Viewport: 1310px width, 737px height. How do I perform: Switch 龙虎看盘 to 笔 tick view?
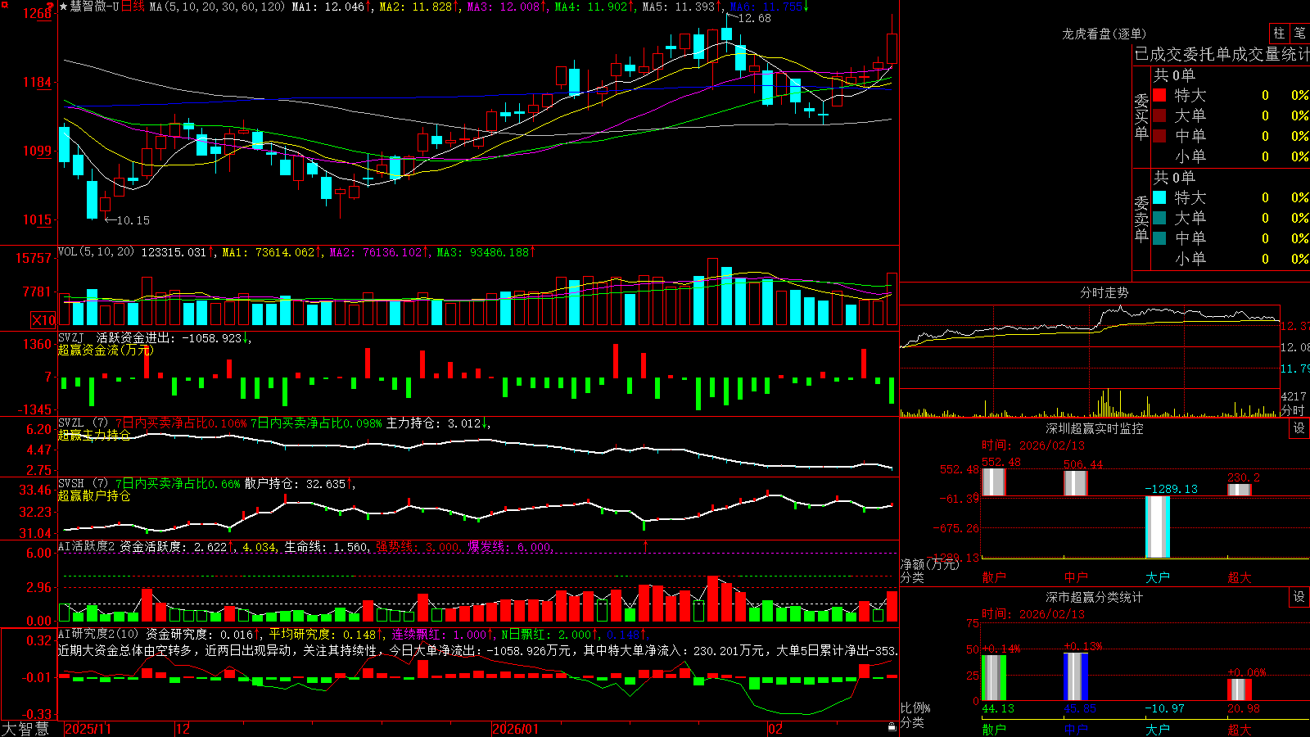tap(1299, 33)
